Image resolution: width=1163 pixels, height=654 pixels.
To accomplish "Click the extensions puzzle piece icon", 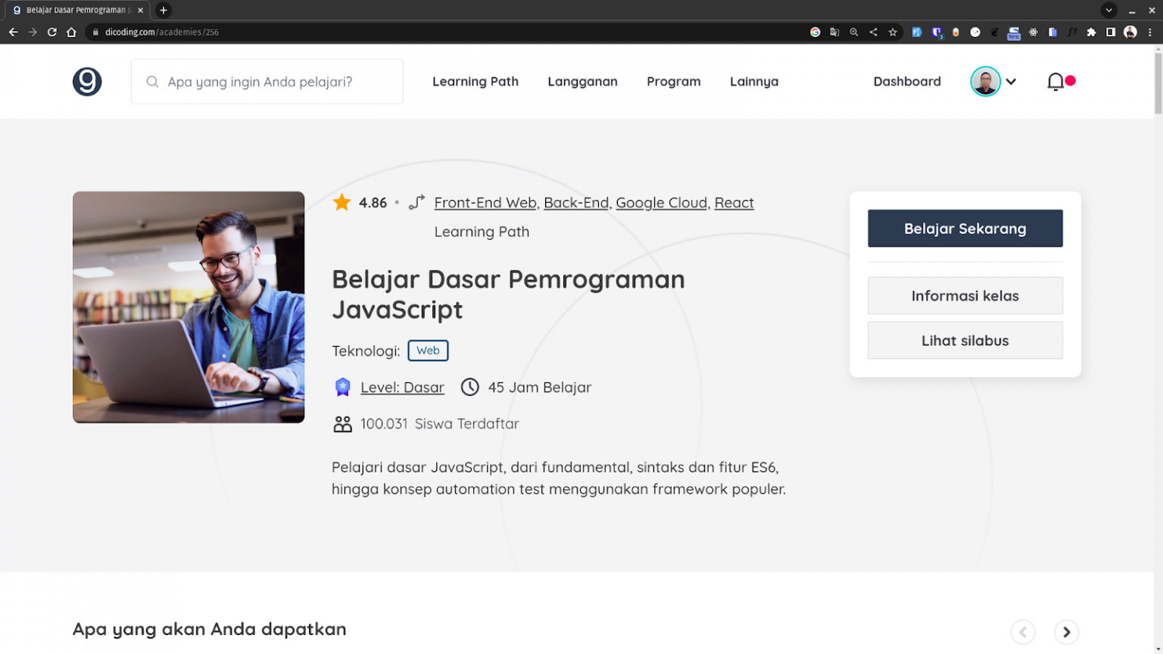I will click(x=1091, y=33).
